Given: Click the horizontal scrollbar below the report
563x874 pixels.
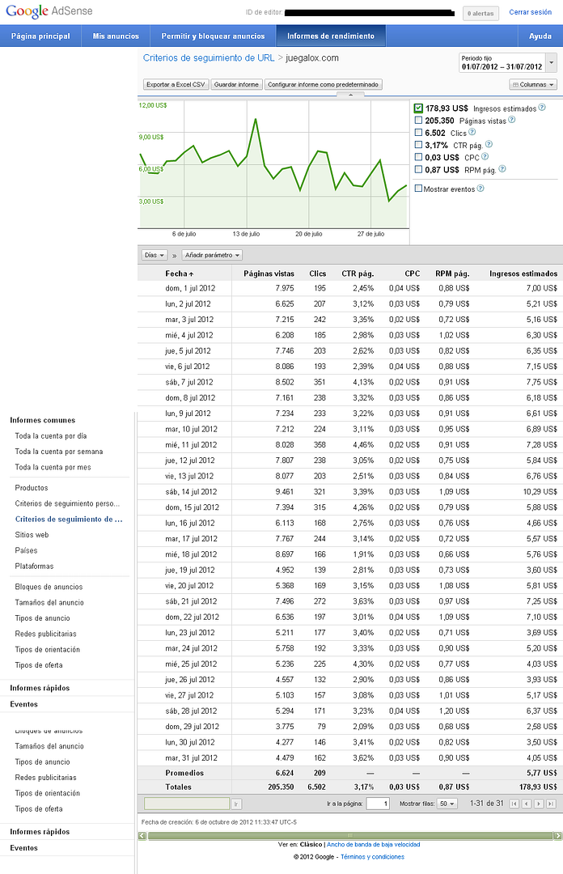Looking at the screenshot, I should pyautogui.click(x=350, y=835).
